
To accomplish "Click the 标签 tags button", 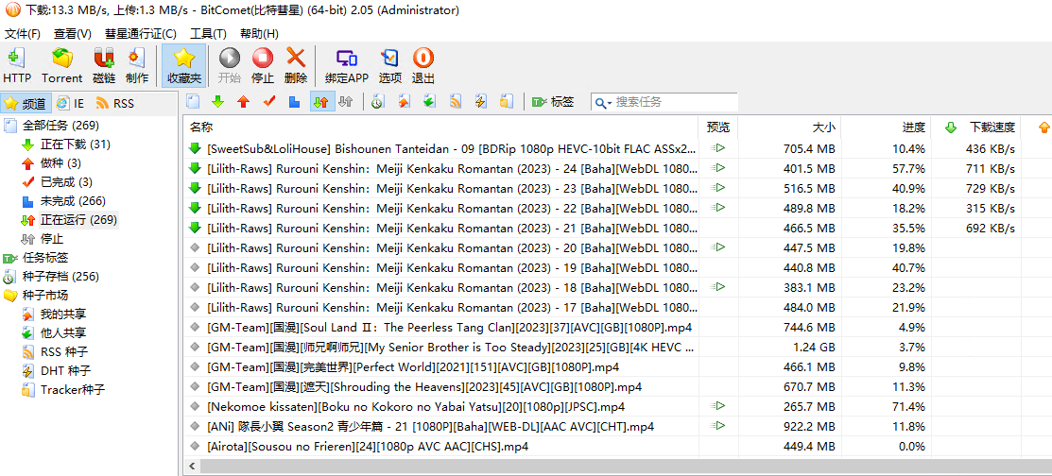I will click(x=554, y=102).
